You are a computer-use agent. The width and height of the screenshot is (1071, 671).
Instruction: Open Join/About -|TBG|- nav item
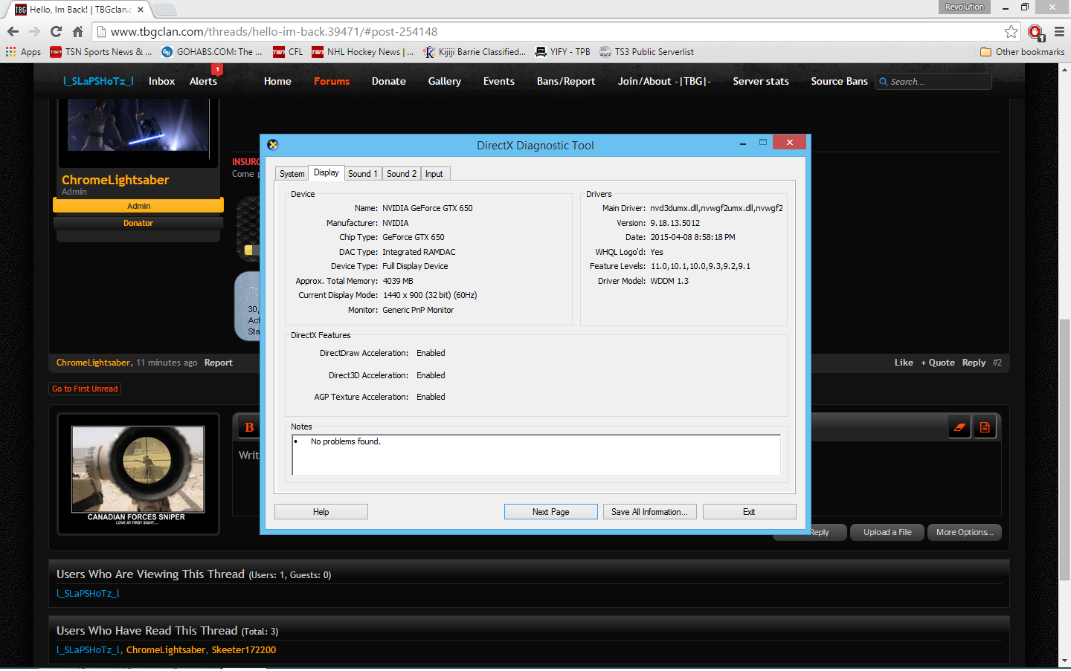tap(664, 81)
